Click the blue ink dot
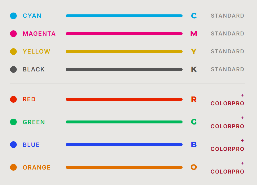This screenshot has width=257, height=185. click(13, 145)
